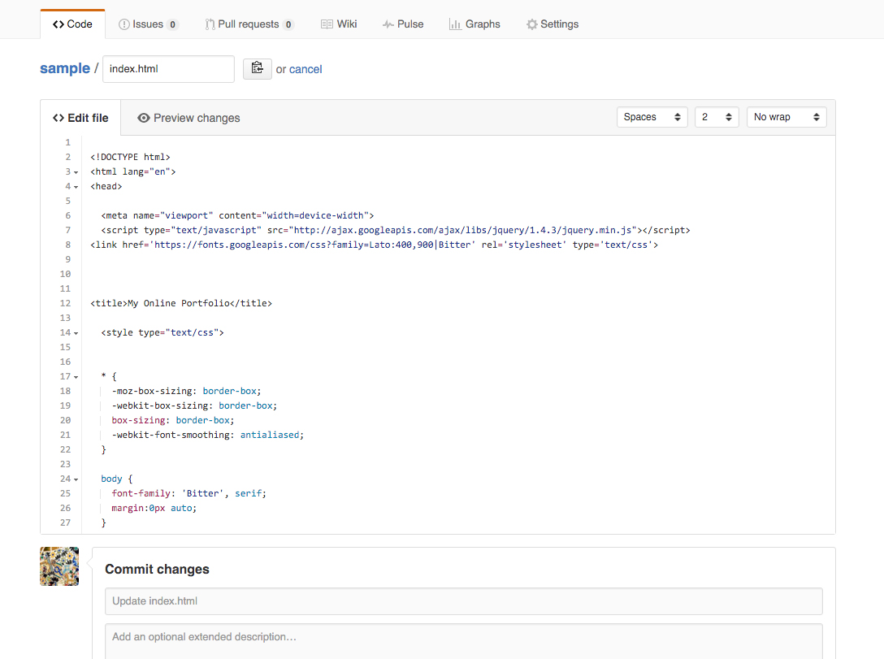Click the -moz-box-sizing line
884x659 pixels.
186,391
